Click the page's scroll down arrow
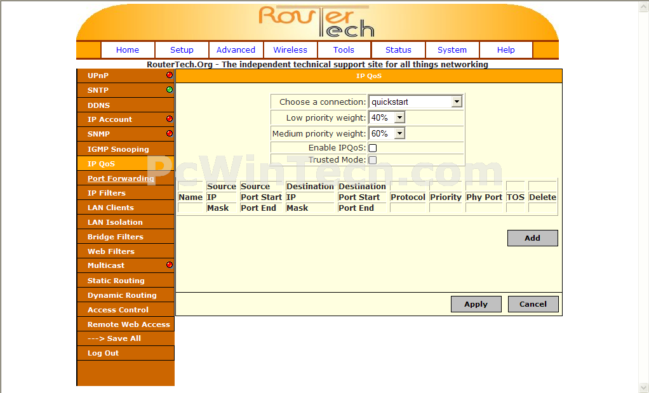Viewport: 649px width, 393px height. pyautogui.click(x=643, y=387)
